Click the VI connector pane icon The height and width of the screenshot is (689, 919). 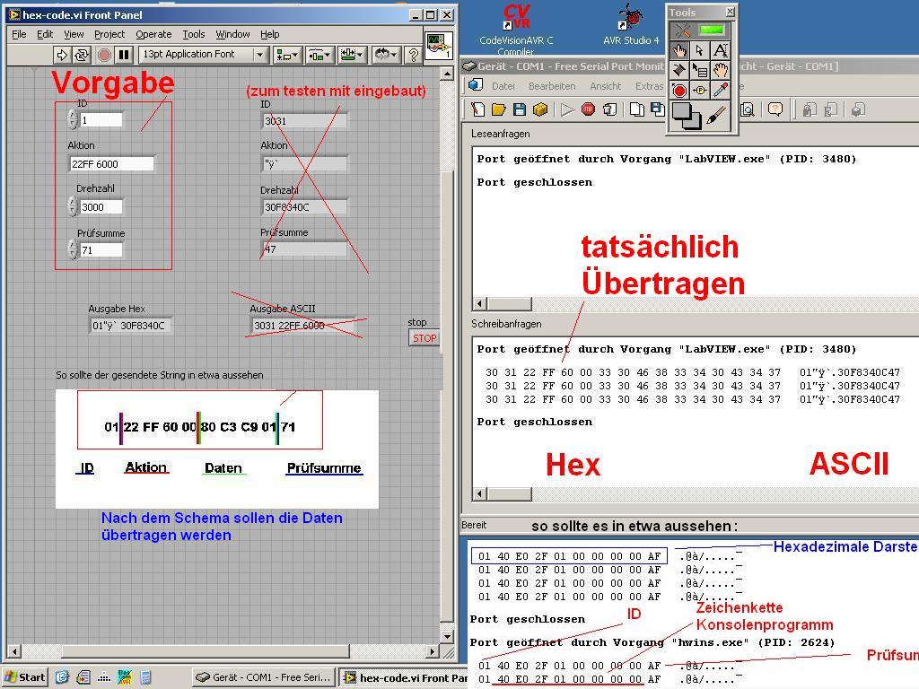438,47
